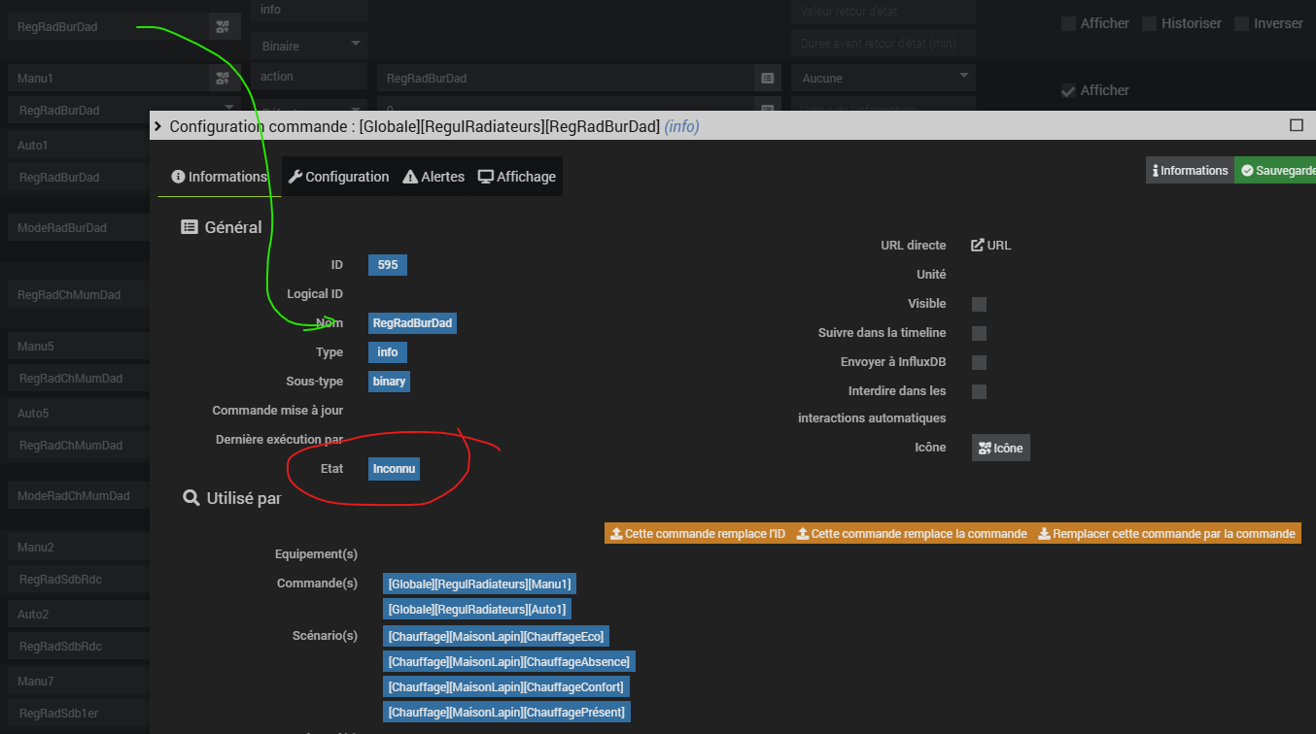The height and width of the screenshot is (734, 1316).
Task: Toggle Suivre dans la timeline checkbox
Action: [x=979, y=333]
